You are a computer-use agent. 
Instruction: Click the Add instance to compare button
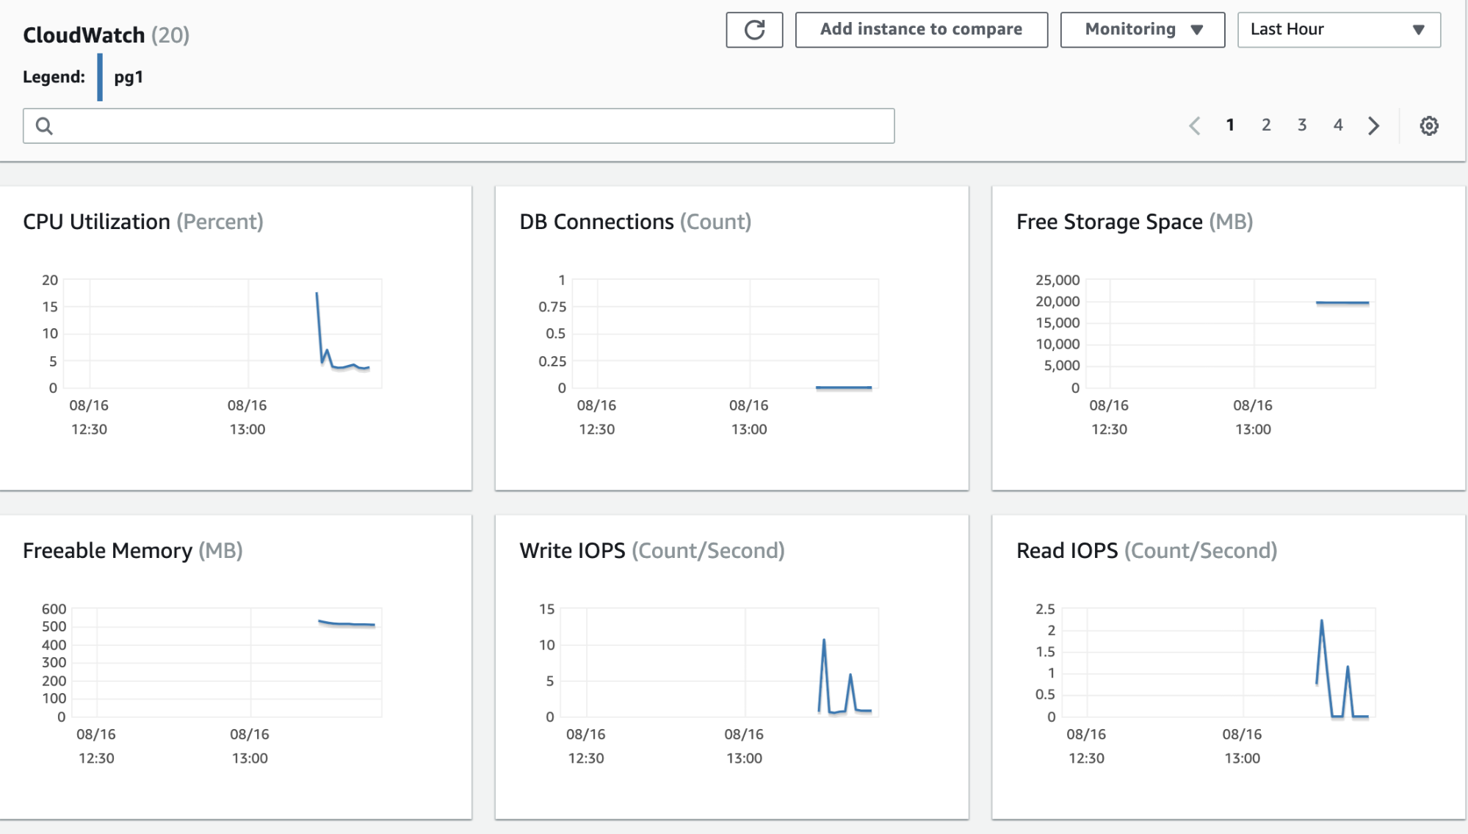[920, 29]
